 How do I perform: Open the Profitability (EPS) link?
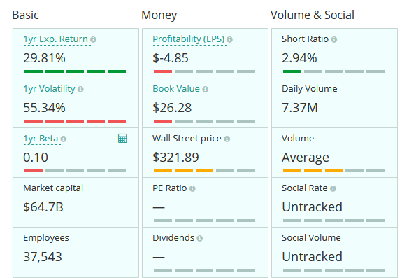point(189,39)
